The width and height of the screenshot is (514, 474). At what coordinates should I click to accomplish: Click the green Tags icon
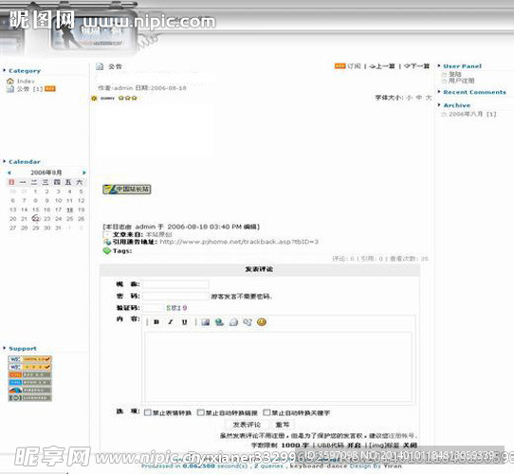(x=107, y=251)
